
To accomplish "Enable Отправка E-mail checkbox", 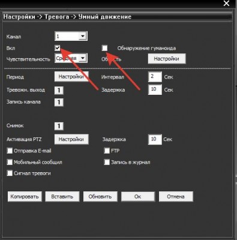I will [10, 151].
